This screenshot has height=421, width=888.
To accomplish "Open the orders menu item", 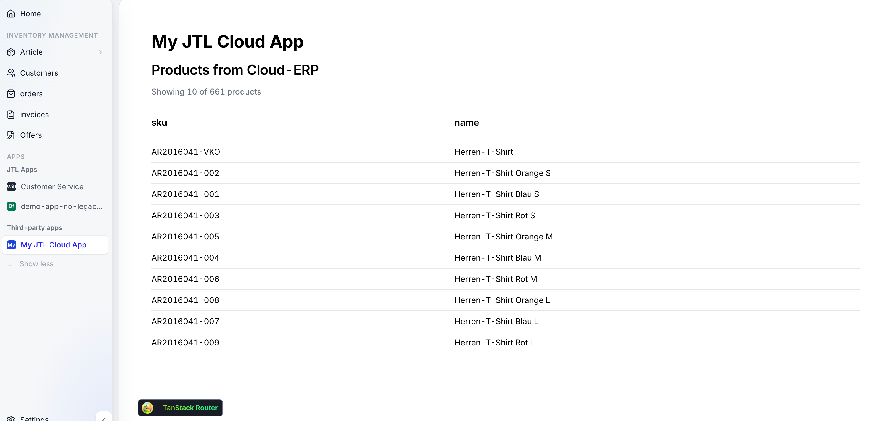I will click(55, 94).
